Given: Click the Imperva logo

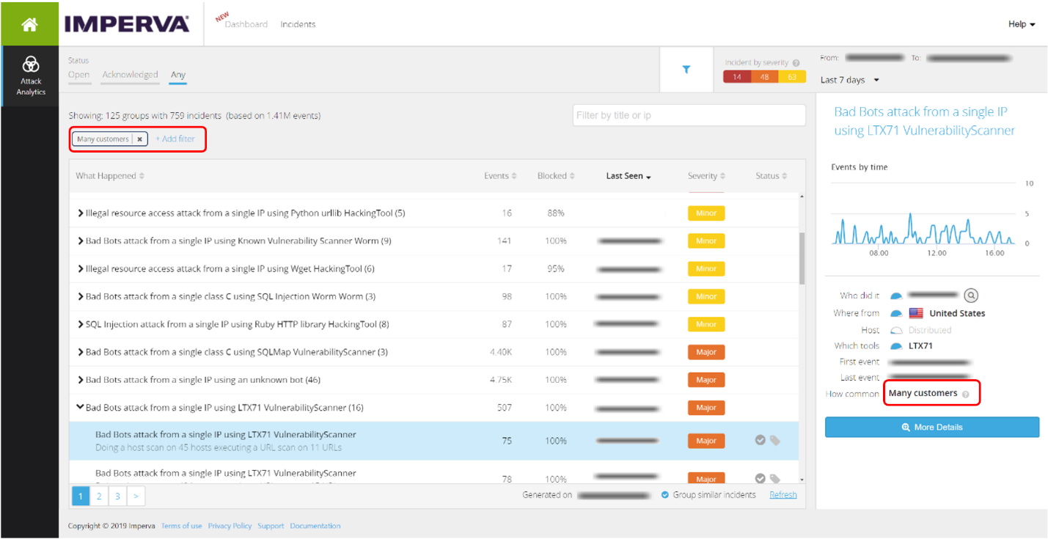Looking at the screenshot, I should point(126,23).
